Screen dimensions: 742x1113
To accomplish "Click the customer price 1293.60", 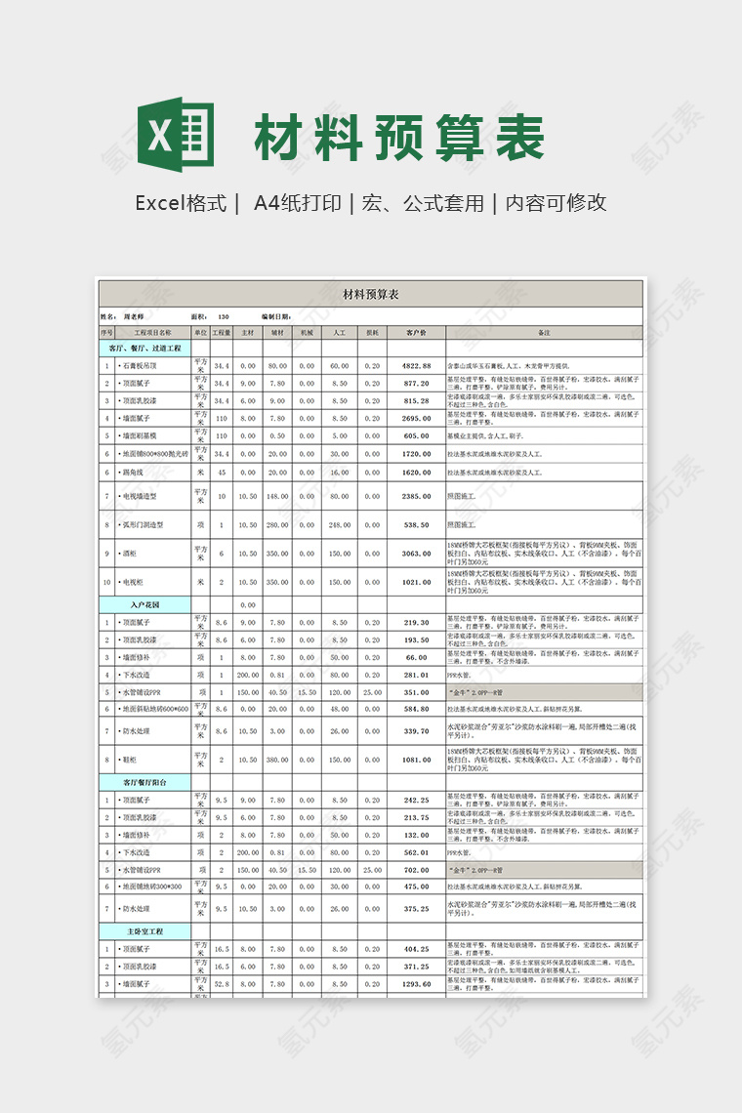I will (x=416, y=984).
